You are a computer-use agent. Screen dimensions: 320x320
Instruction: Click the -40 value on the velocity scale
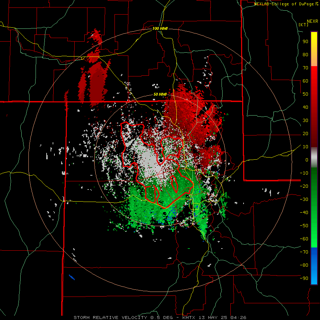tap(304, 213)
